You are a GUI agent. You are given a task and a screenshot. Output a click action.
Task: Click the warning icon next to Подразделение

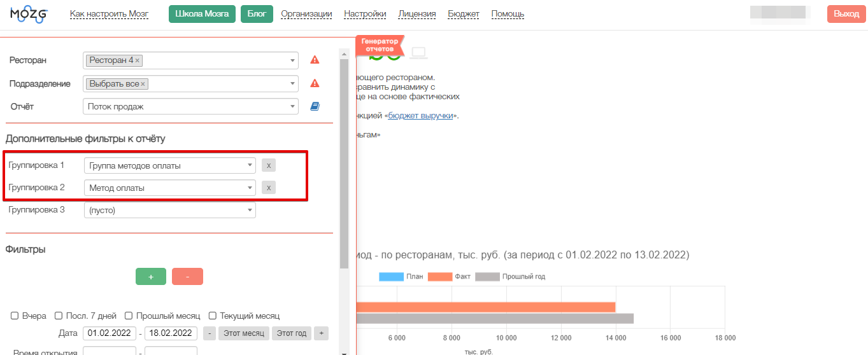coord(315,83)
